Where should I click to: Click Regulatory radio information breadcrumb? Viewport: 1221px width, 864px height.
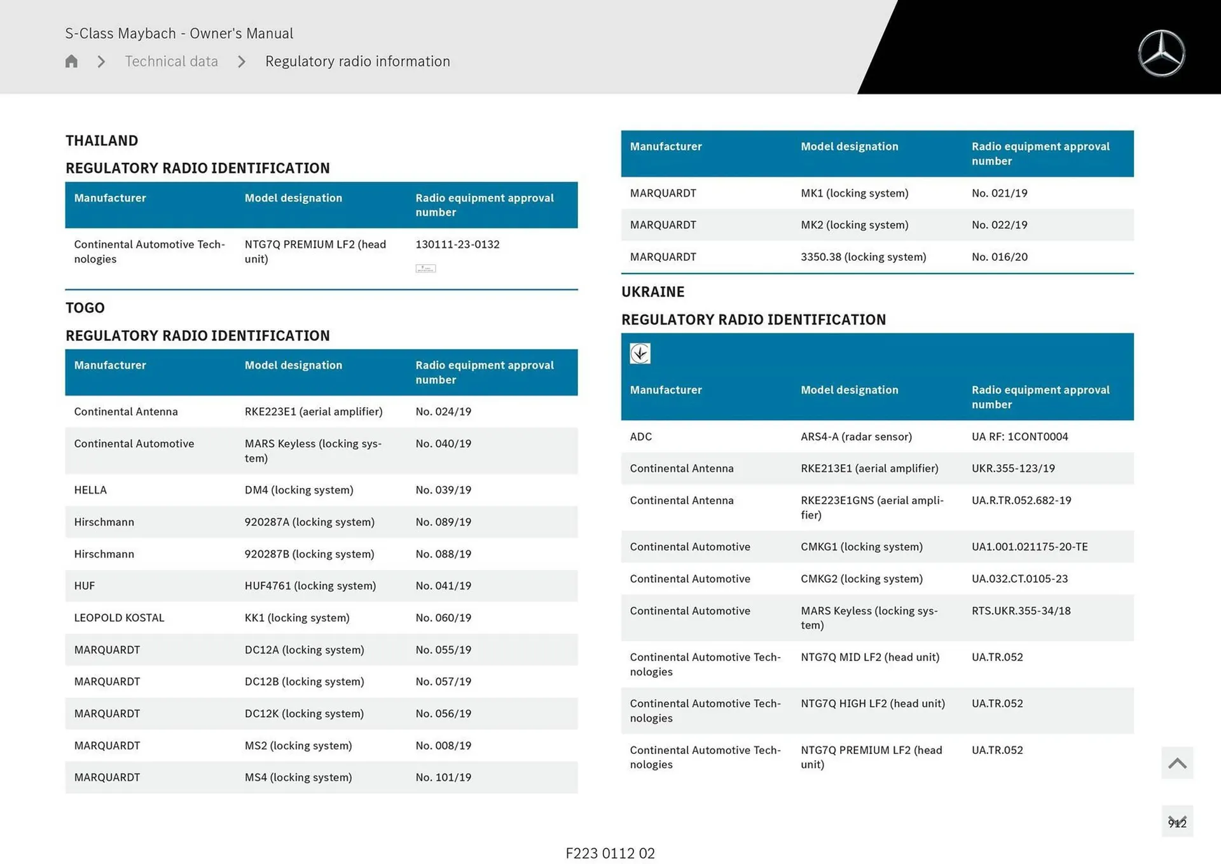pyautogui.click(x=357, y=61)
